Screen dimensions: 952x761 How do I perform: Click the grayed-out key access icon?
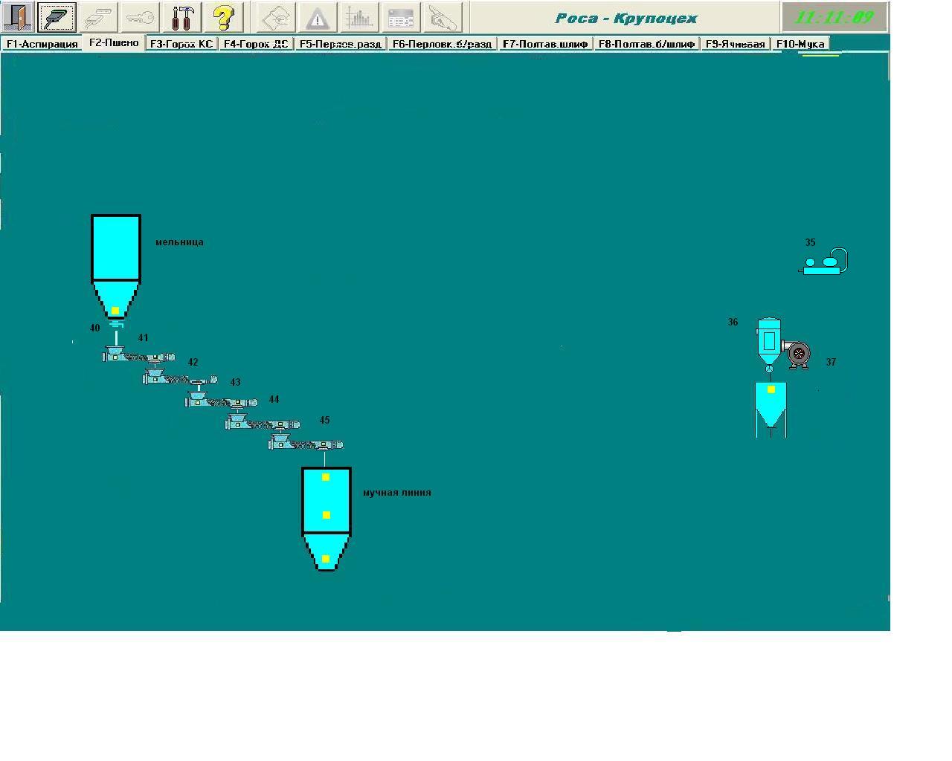[x=140, y=17]
